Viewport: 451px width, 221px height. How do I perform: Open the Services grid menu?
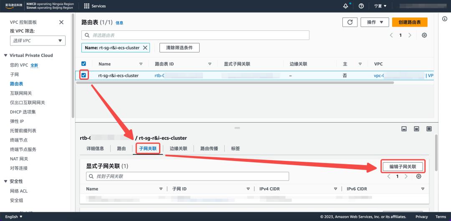coord(95,6)
